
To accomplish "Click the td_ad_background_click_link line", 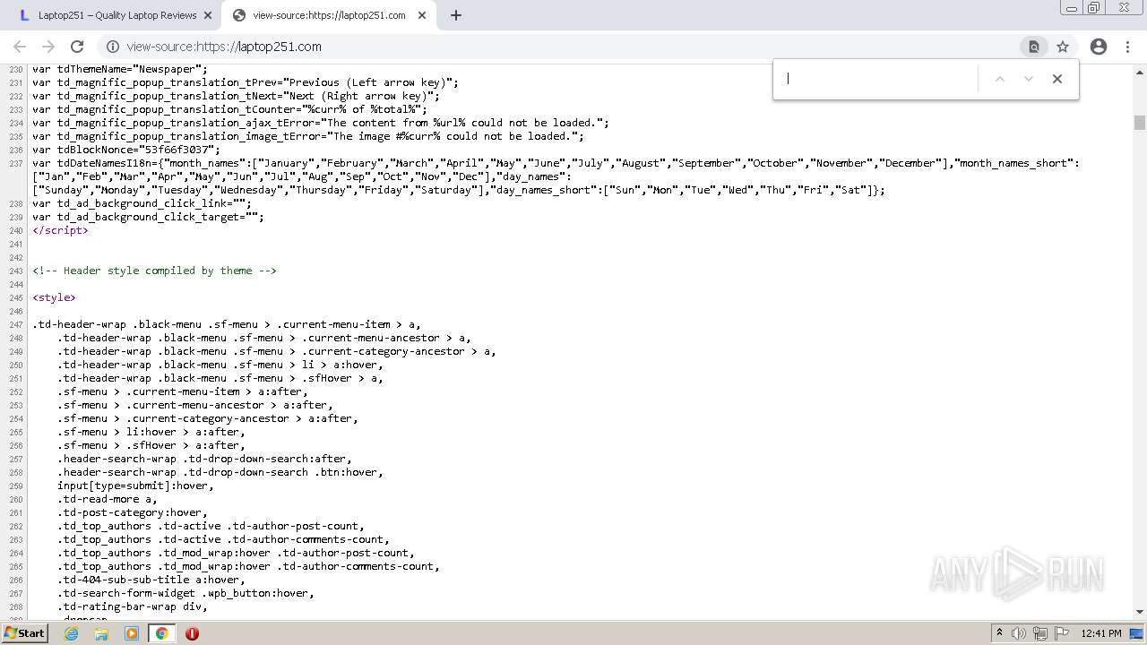I will (x=142, y=203).
